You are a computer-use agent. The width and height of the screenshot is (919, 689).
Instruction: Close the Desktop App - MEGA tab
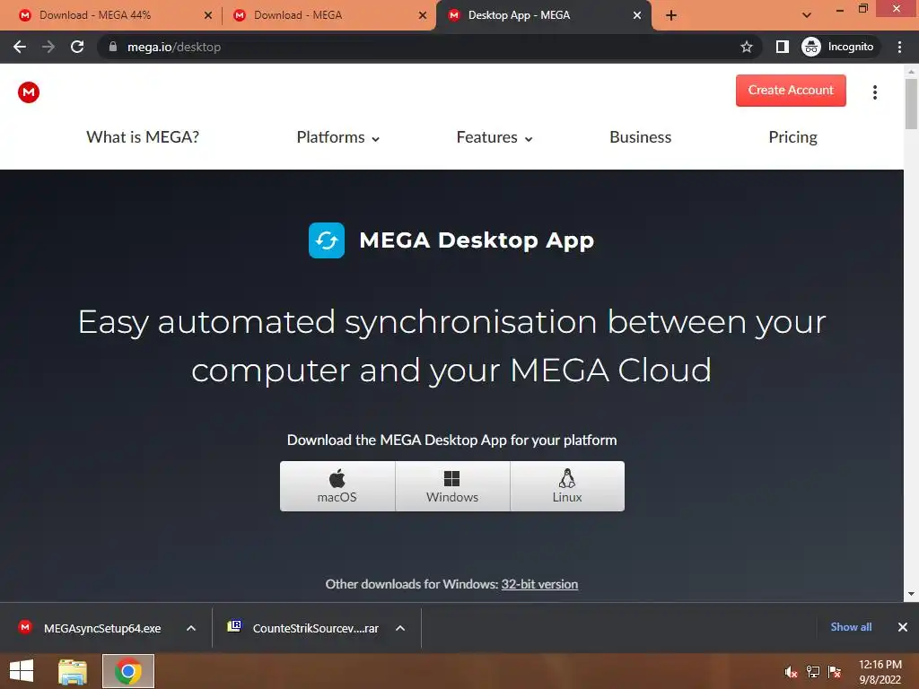tap(637, 15)
